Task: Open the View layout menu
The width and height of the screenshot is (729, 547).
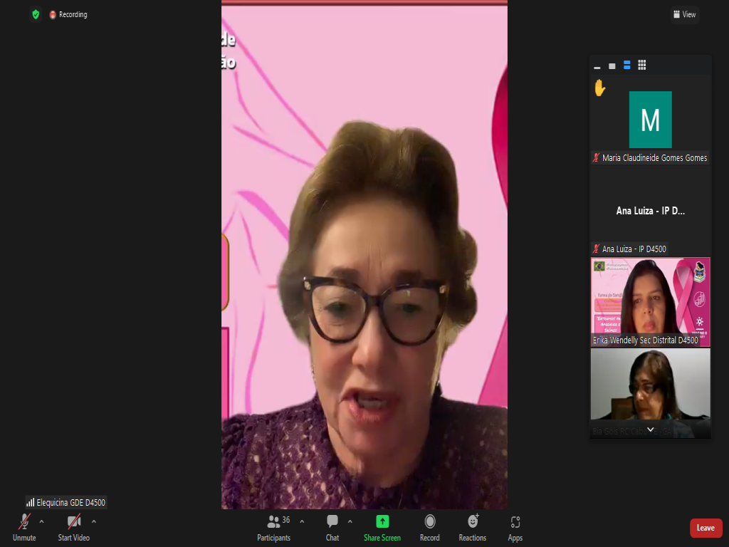Action: click(684, 14)
